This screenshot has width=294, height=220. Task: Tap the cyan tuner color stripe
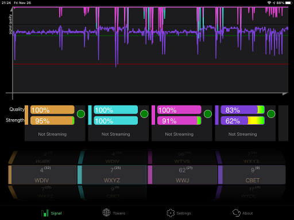tap(90, 115)
